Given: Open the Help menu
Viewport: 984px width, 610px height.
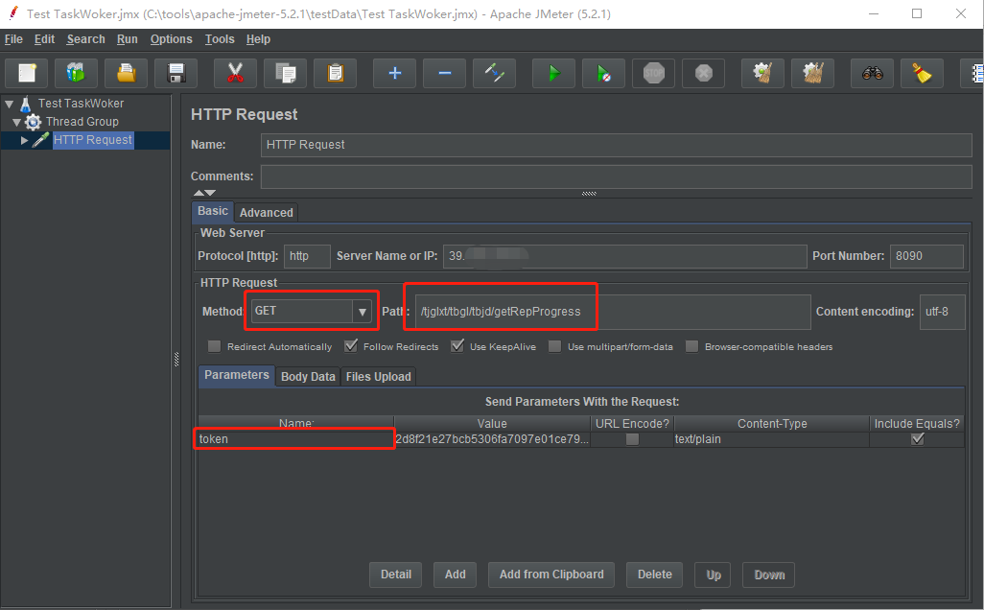Looking at the screenshot, I should (258, 39).
